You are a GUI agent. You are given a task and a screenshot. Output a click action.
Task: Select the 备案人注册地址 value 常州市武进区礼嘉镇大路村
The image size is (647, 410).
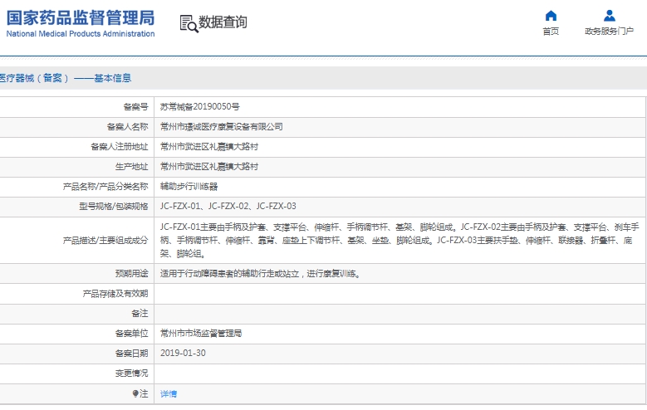tap(209, 146)
